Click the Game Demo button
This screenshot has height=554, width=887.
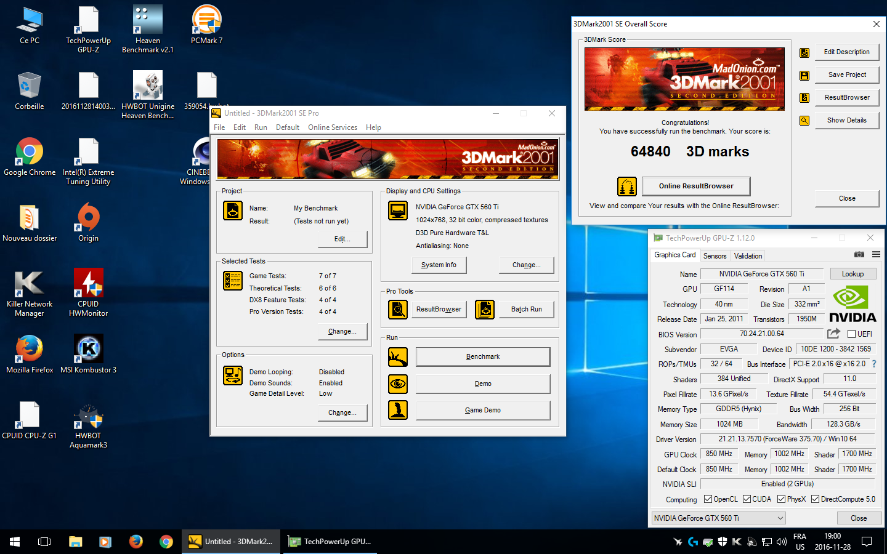[483, 411]
